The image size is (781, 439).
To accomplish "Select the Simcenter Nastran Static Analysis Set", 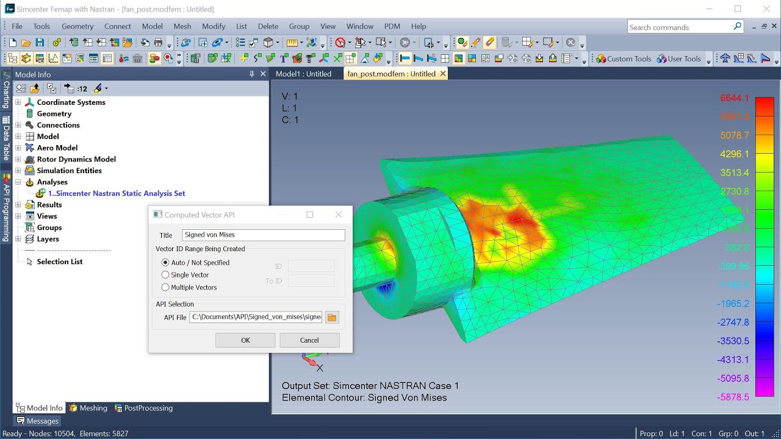I will tap(116, 193).
